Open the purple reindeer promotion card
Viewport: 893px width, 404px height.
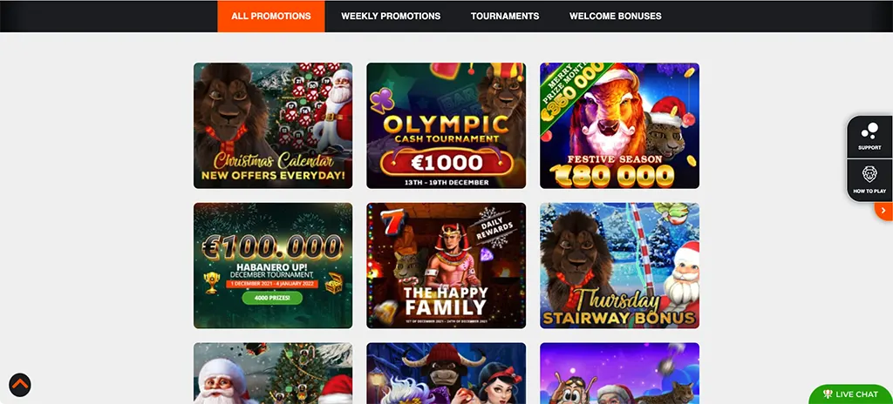point(620,374)
